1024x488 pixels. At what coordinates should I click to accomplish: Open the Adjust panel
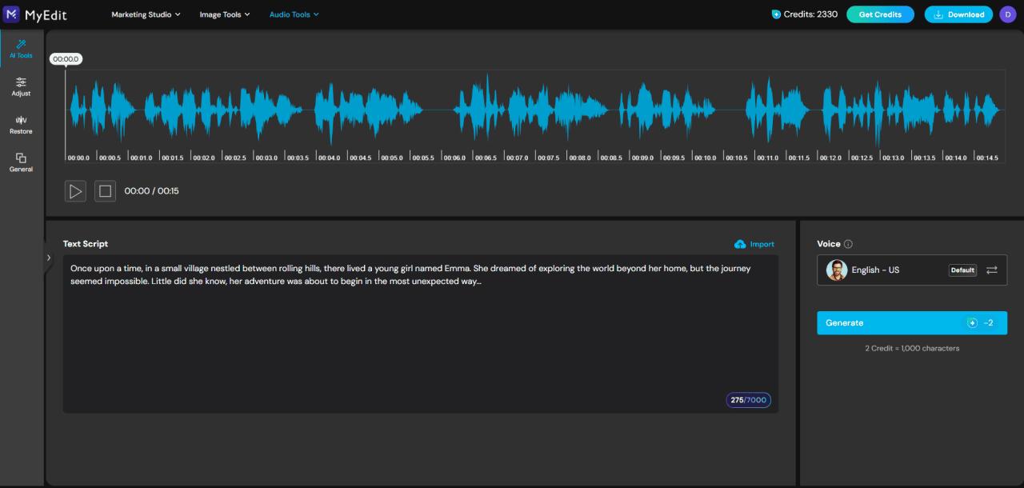[x=21, y=86]
